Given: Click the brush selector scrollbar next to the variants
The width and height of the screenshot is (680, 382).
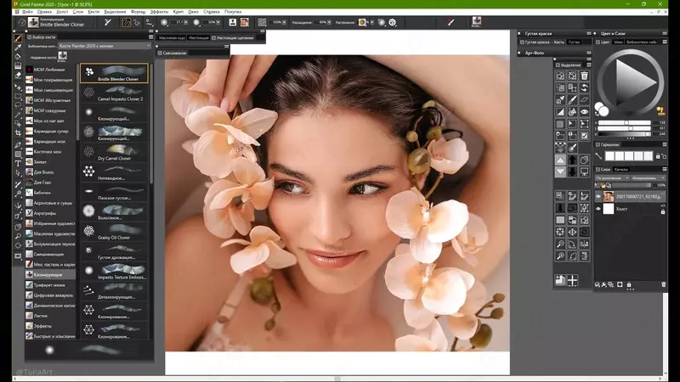Looking at the screenshot, I should (151, 123).
